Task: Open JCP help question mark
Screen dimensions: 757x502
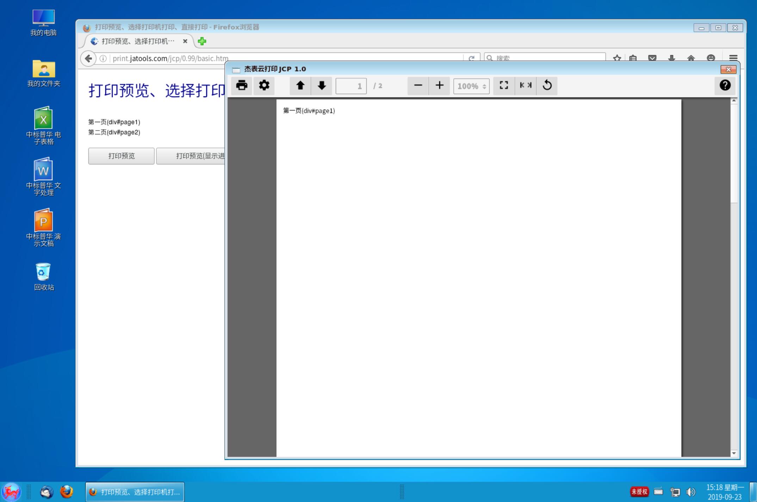Action: coord(725,86)
